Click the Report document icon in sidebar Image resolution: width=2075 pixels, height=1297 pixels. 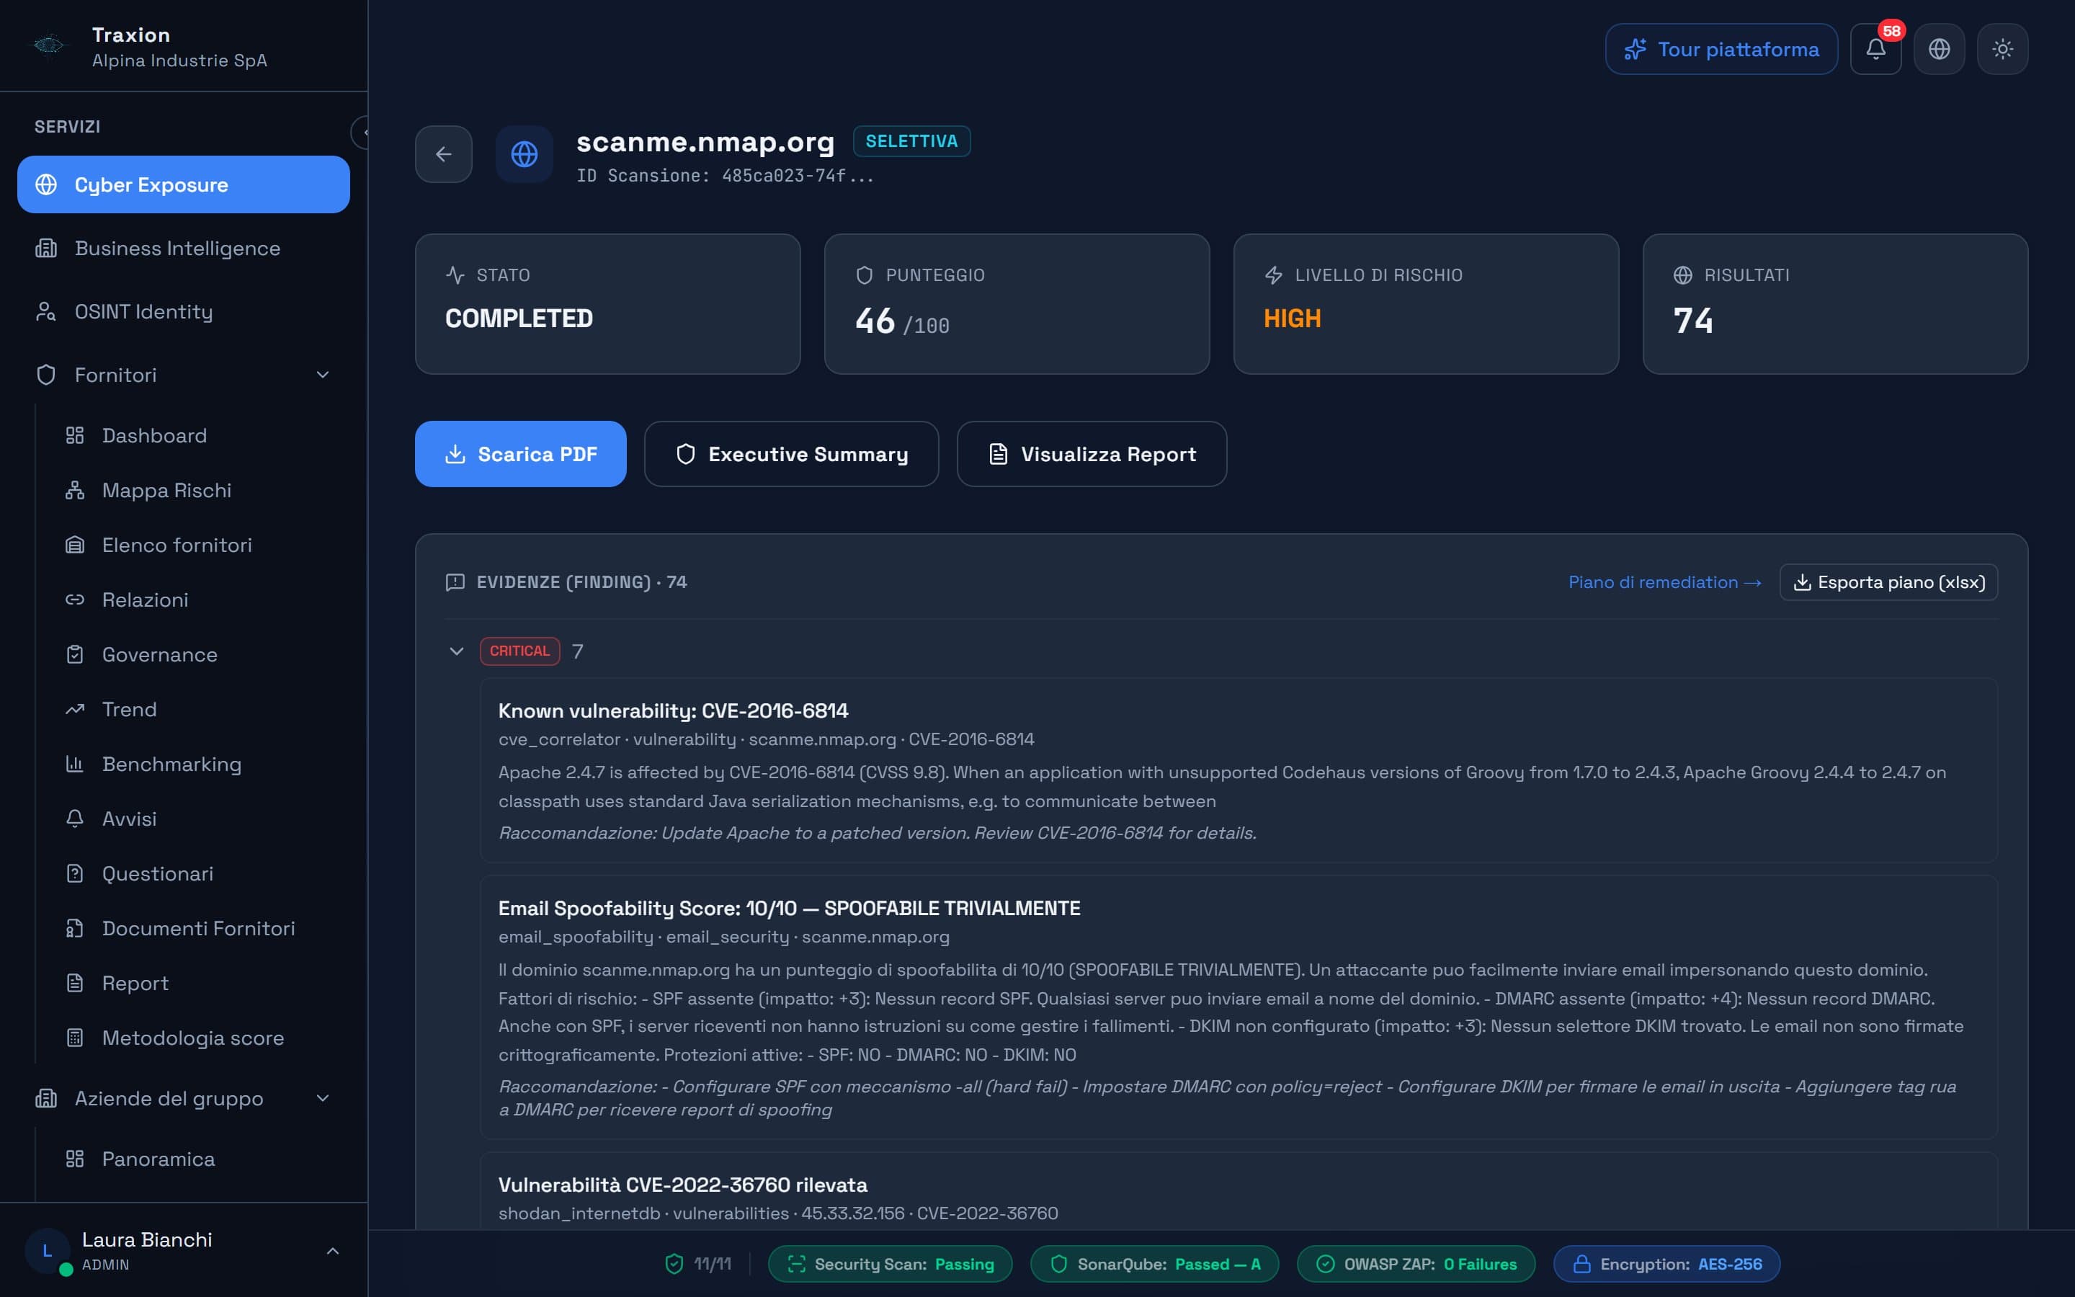point(75,983)
